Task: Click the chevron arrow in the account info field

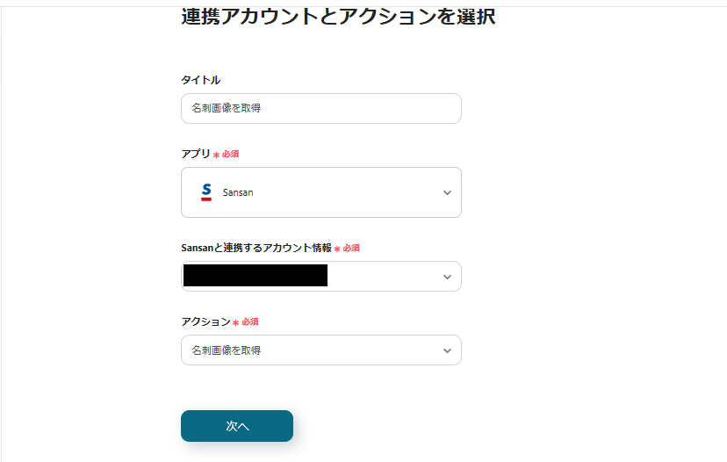Action: (447, 277)
